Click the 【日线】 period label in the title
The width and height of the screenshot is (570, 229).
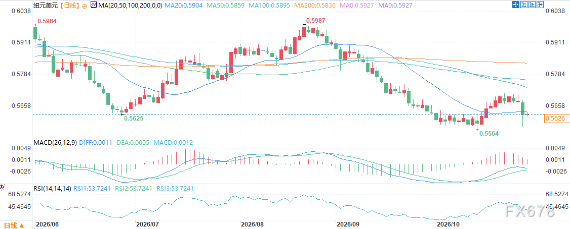[69, 6]
